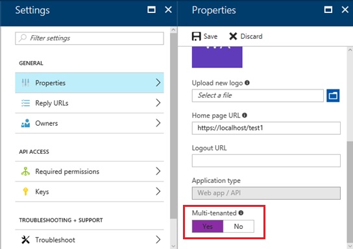Open the Troubleshoot menu item
The width and height of the screenshot is (353, 249).
(x=90, y=239)
